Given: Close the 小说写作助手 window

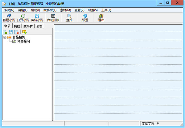Looking at the screenshot, I should [x=177, y=3].
